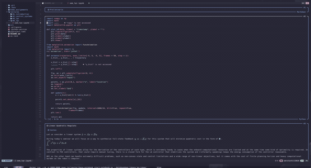Click the modified dot on sem_lqr.ipynb tab
This screenshot has height=168, width=311.
pos(89,3)
